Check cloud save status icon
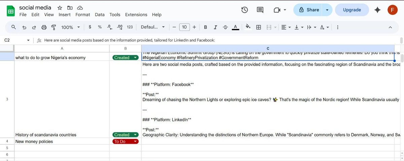Screen dimensions: 404x161 80,8
